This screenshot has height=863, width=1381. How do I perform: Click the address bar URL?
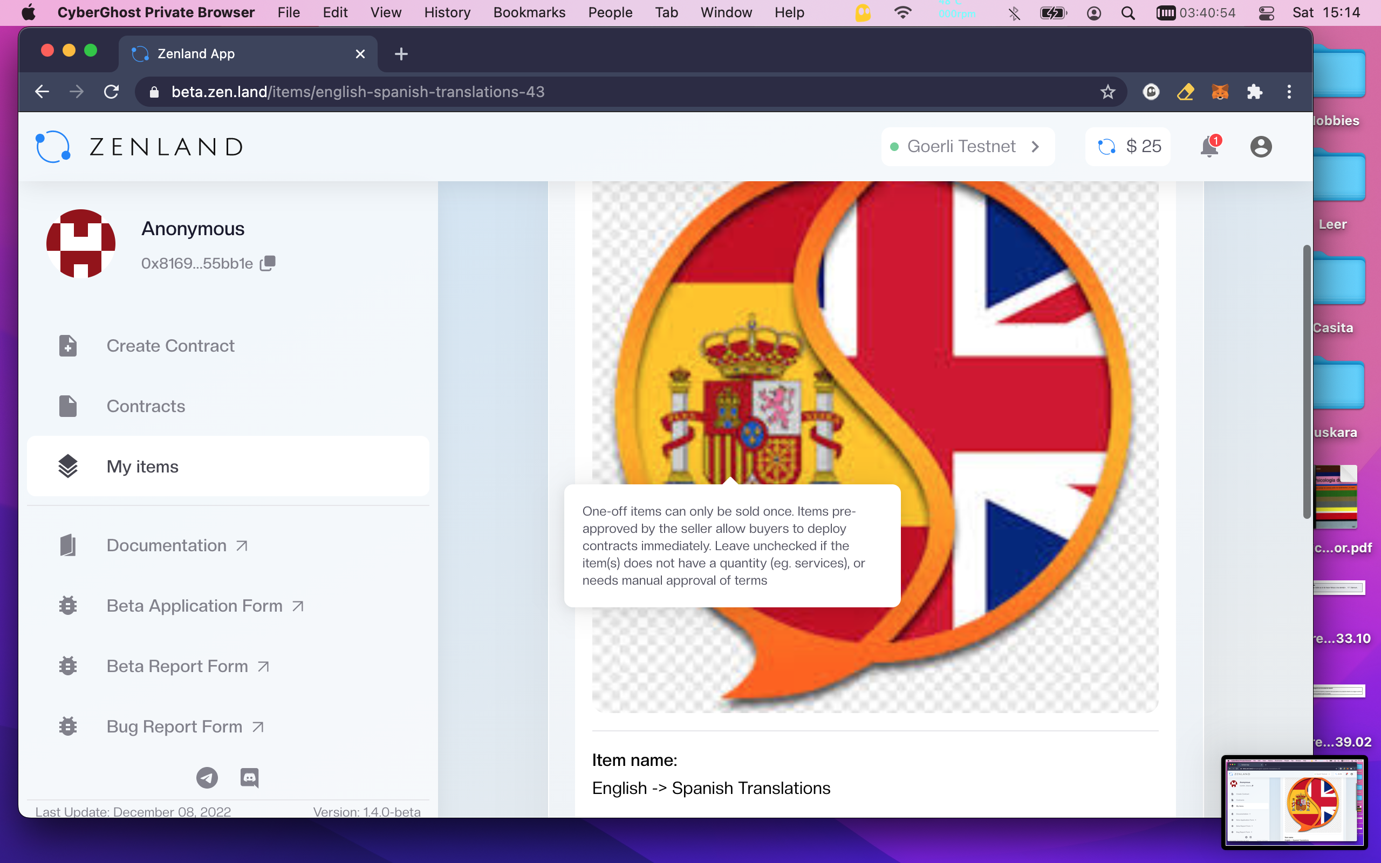(x=358, y=92)
